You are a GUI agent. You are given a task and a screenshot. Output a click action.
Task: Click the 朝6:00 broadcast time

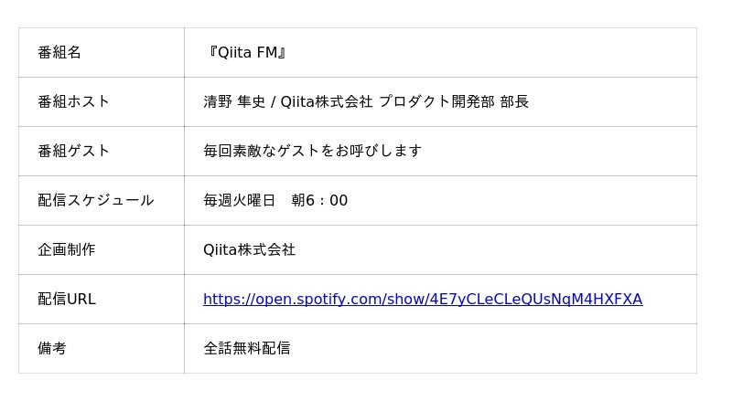point(319,201)
